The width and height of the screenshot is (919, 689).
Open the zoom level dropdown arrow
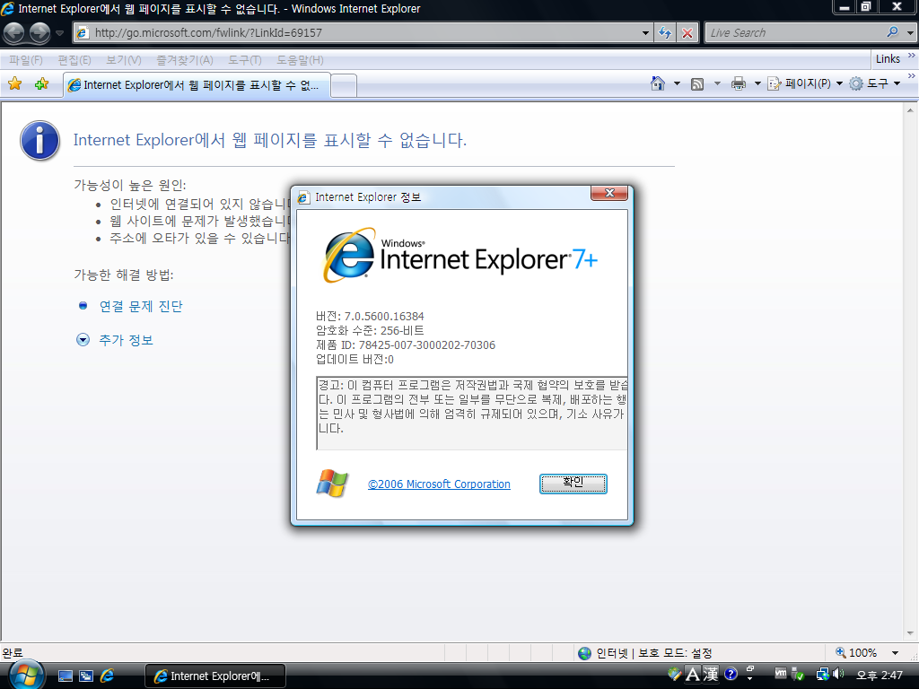click(x=895, y=653)
